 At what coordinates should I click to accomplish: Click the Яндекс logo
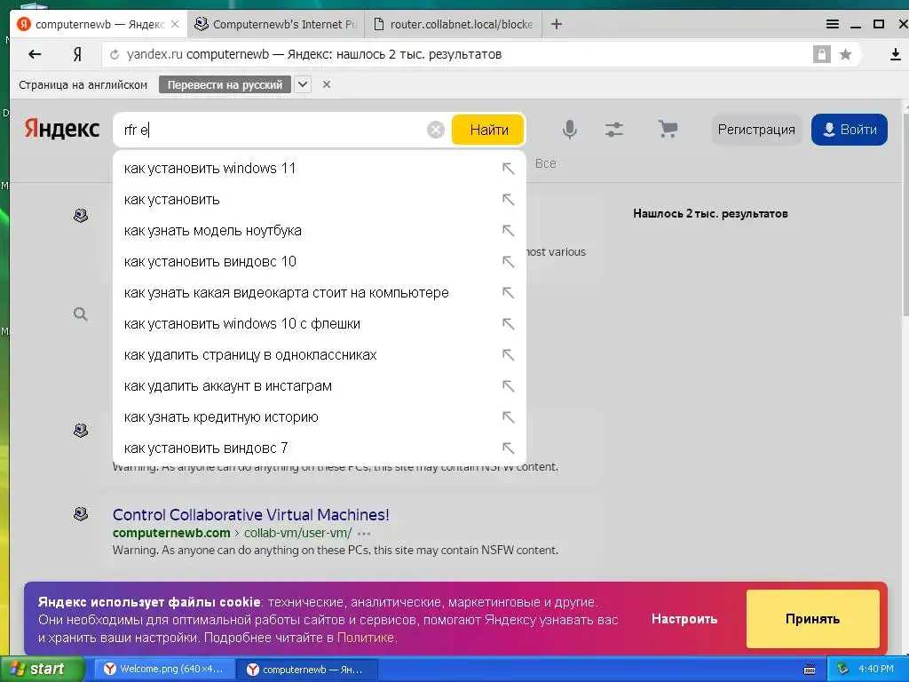(61, 129)
